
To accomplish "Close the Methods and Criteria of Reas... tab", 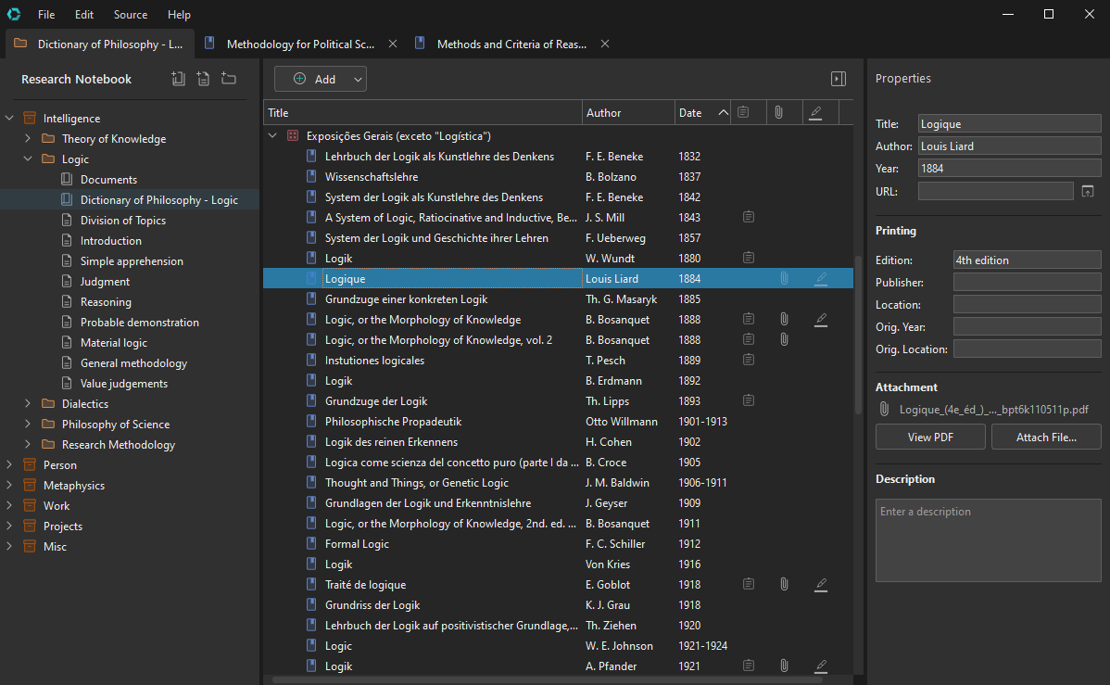I will (605, 44).
